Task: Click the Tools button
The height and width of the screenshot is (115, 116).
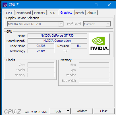Action: [x=58, y=111]
